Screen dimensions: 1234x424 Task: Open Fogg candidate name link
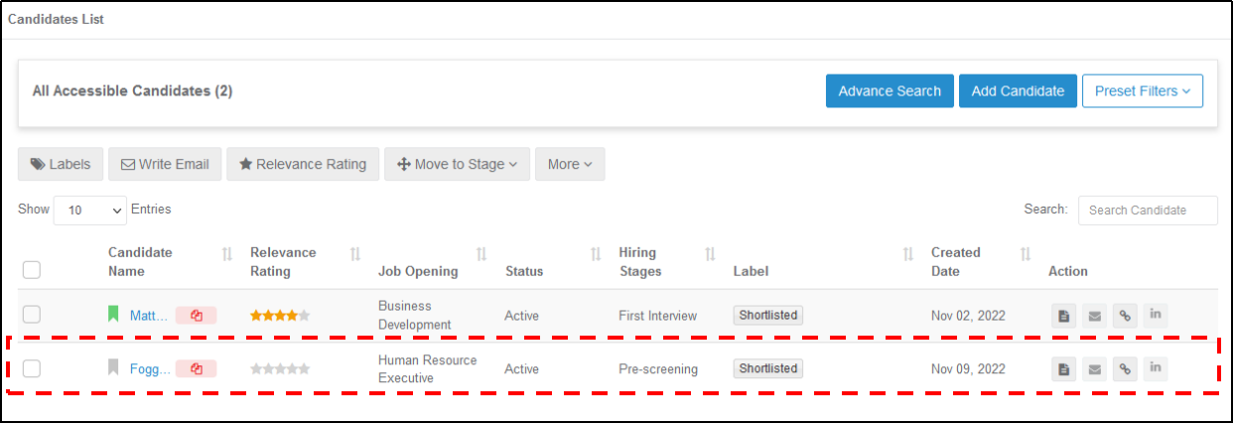click(x=149, y=368)
